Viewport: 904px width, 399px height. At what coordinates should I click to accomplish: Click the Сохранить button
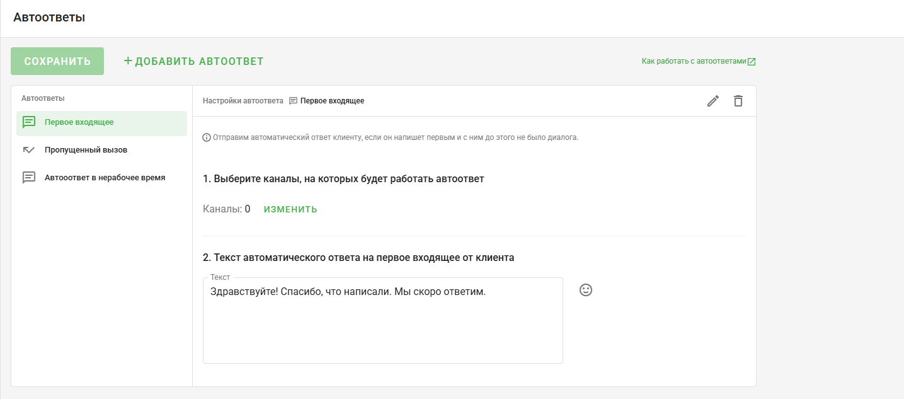coord(57,61)
